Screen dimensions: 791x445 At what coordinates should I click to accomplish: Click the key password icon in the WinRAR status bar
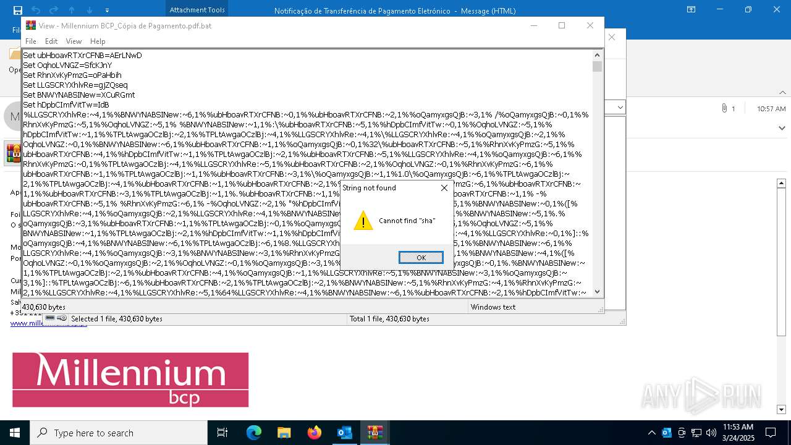[62, 318]
